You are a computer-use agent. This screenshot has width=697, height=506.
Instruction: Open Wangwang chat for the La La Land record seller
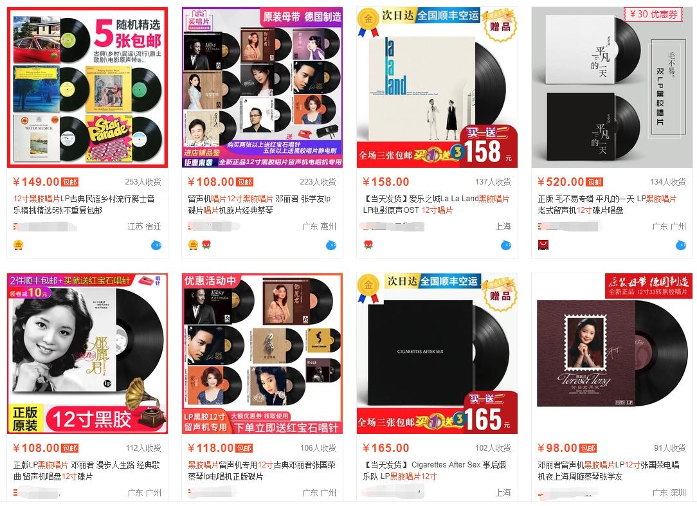[506, 245]
